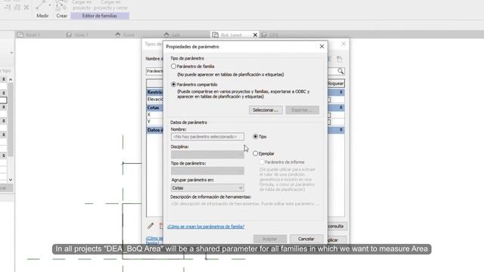Click the X parameter row
This screenshot has height=272, width=484.
pos(155,115)
